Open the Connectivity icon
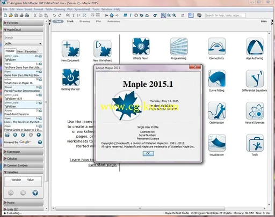Screen dimensions: 275x217 click(216, 47)
